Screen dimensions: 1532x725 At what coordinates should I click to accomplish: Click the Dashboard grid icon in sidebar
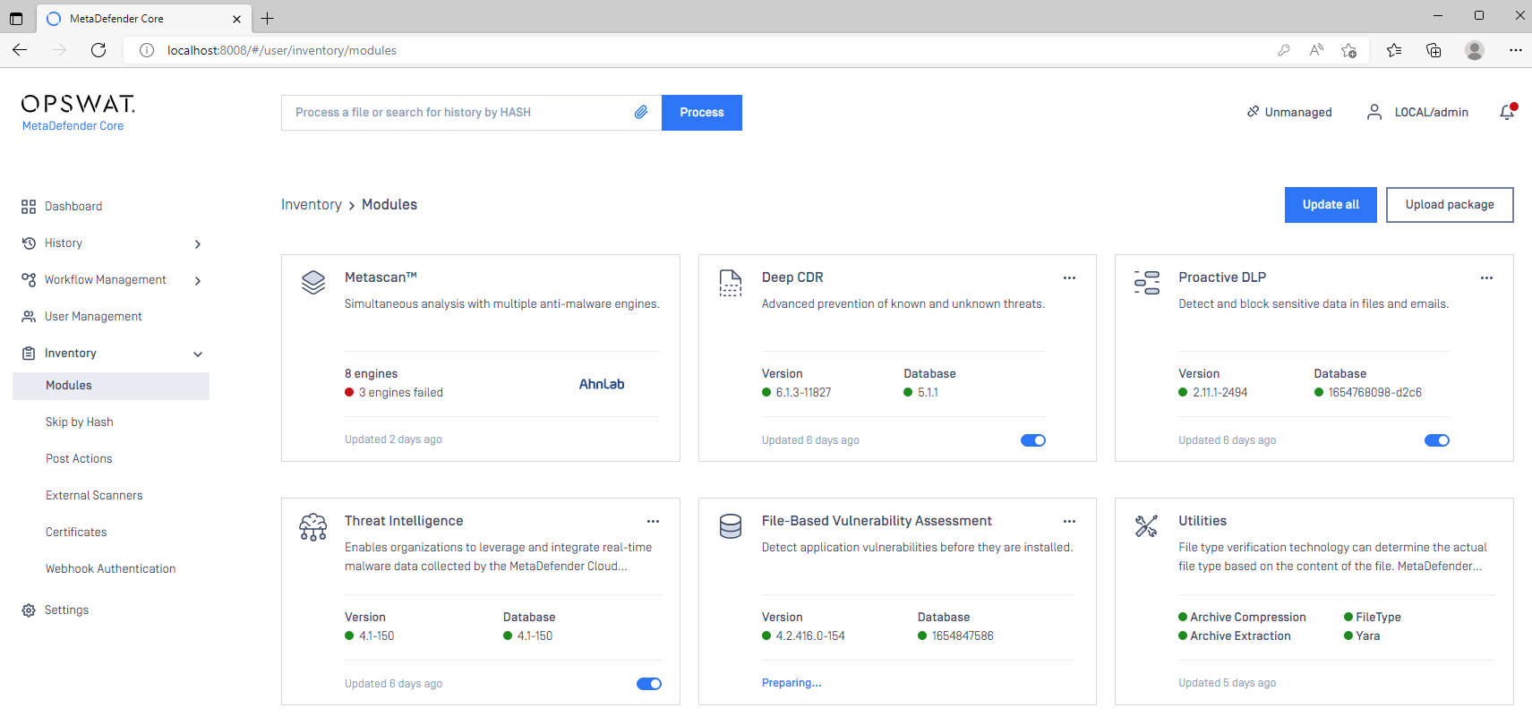tap(29, 207)
